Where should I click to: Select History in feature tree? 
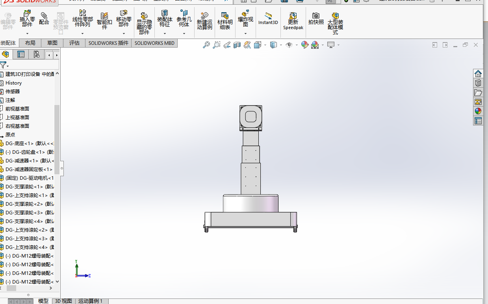click(x=13, y=83)
